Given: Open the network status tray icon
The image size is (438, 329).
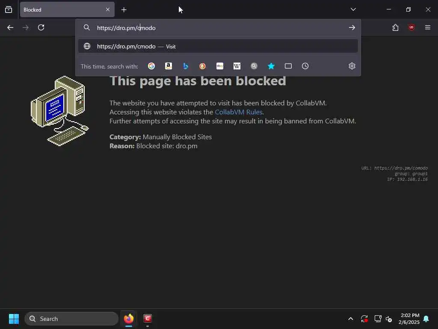Looking at the screenshot, I should [378, 319].
